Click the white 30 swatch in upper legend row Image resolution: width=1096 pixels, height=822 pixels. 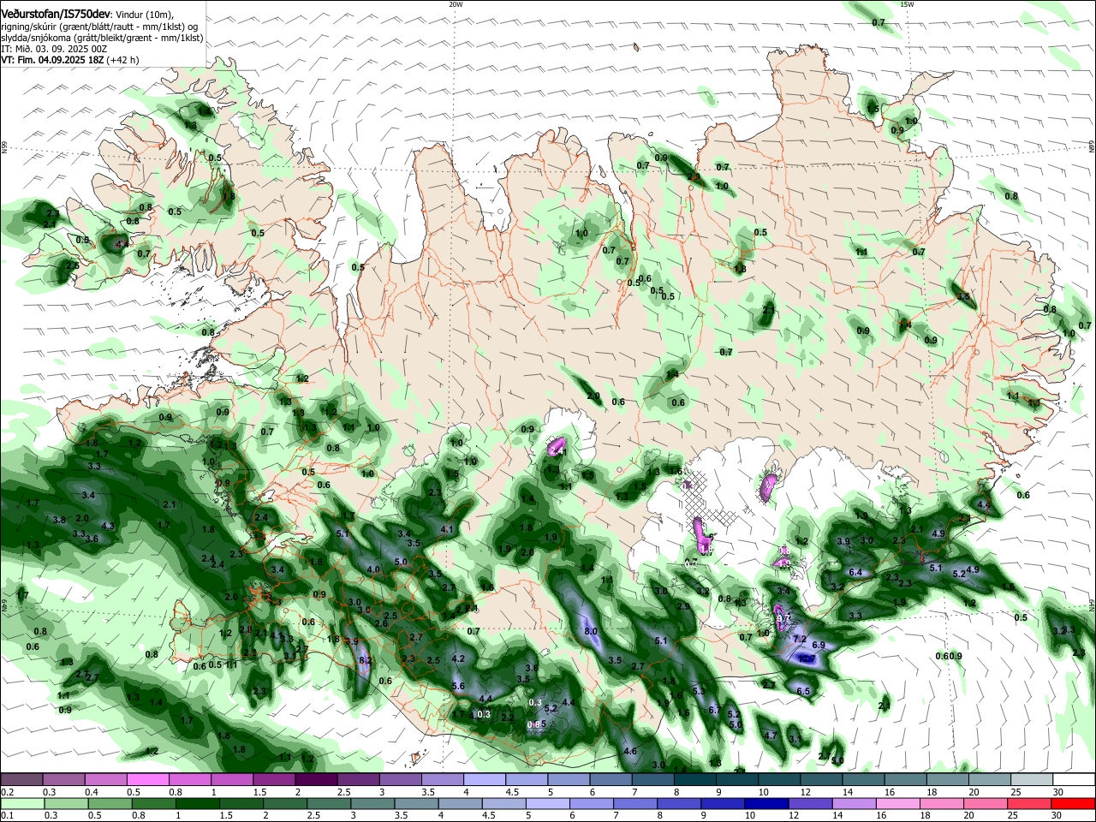[1072, 780]
